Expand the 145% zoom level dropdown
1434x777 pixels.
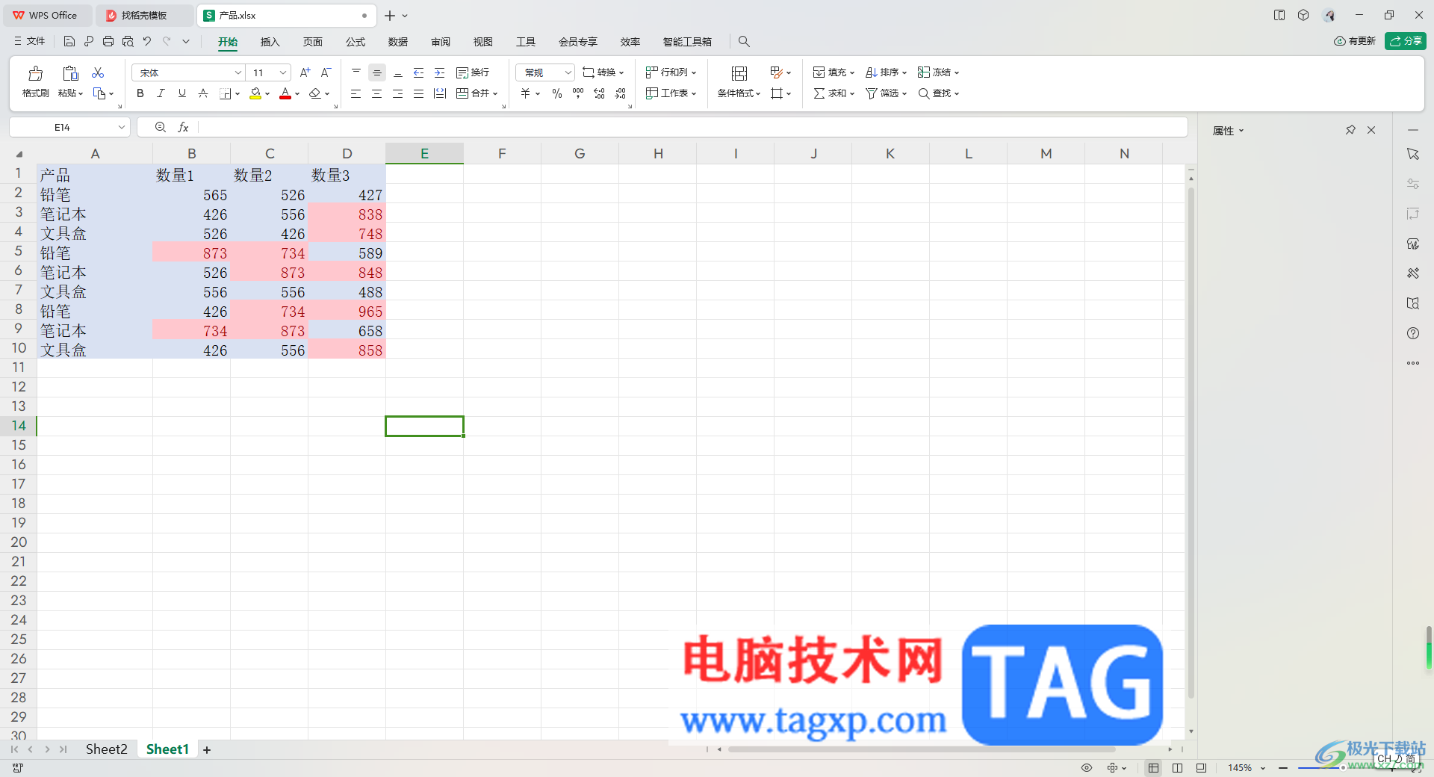1263,768
